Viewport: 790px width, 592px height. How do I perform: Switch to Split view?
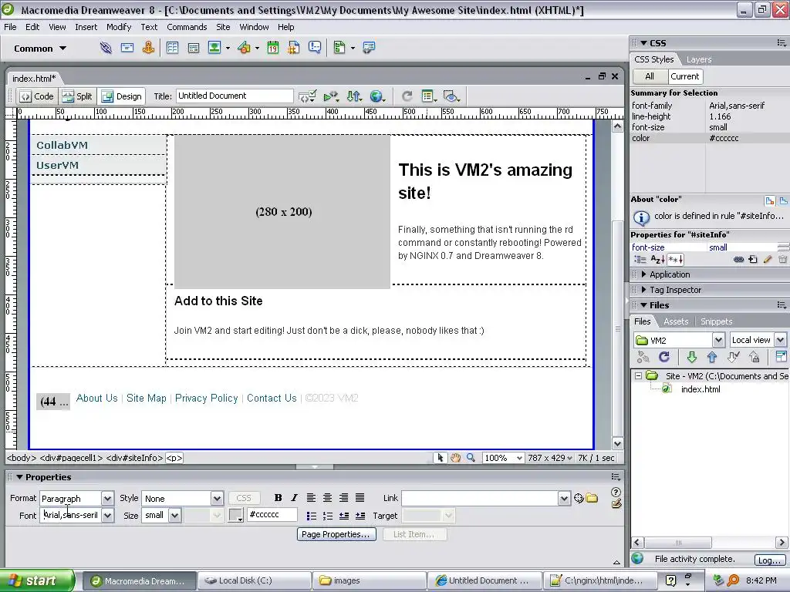click(x=77, y=96)
